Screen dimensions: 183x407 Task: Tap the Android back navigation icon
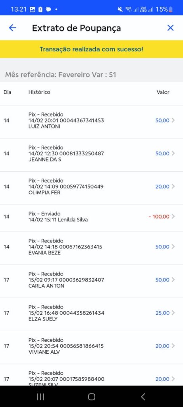click(x=143, y=396)
